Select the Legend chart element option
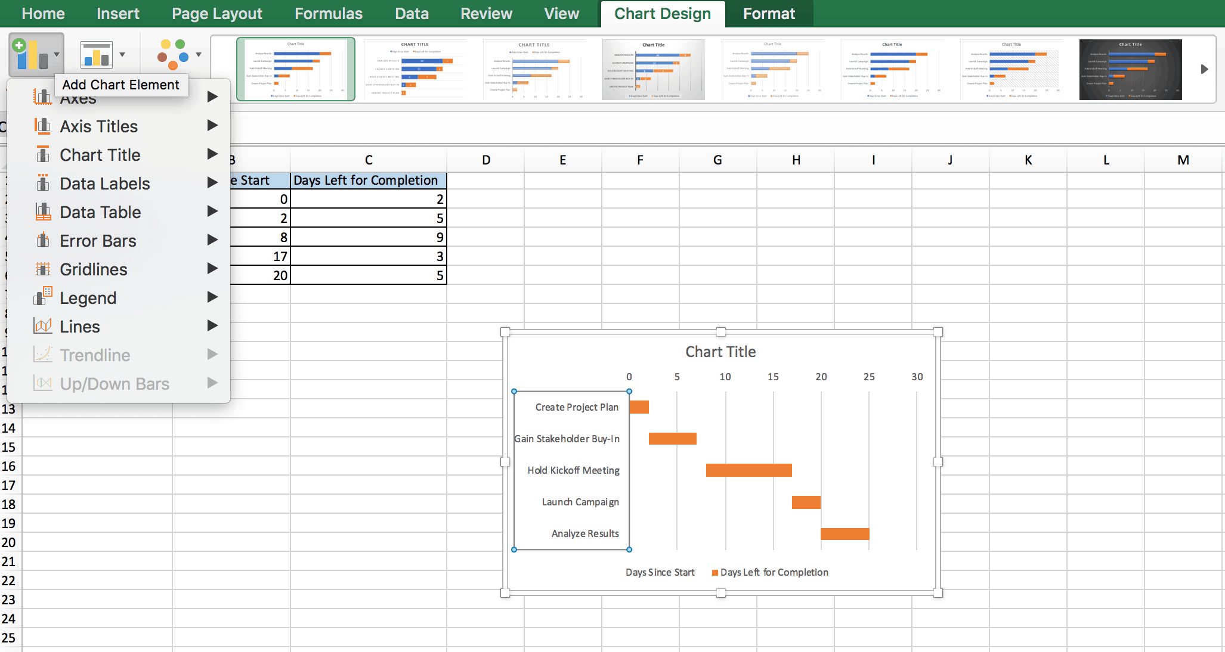 pyautogui.click(x=88, y=297)
